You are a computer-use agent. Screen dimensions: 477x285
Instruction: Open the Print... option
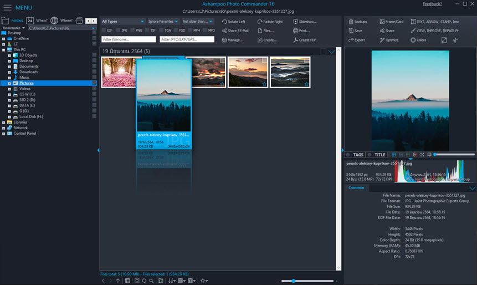tap(301, 30)
